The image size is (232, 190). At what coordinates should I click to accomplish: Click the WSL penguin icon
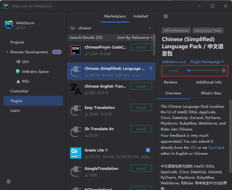(18, 81)
